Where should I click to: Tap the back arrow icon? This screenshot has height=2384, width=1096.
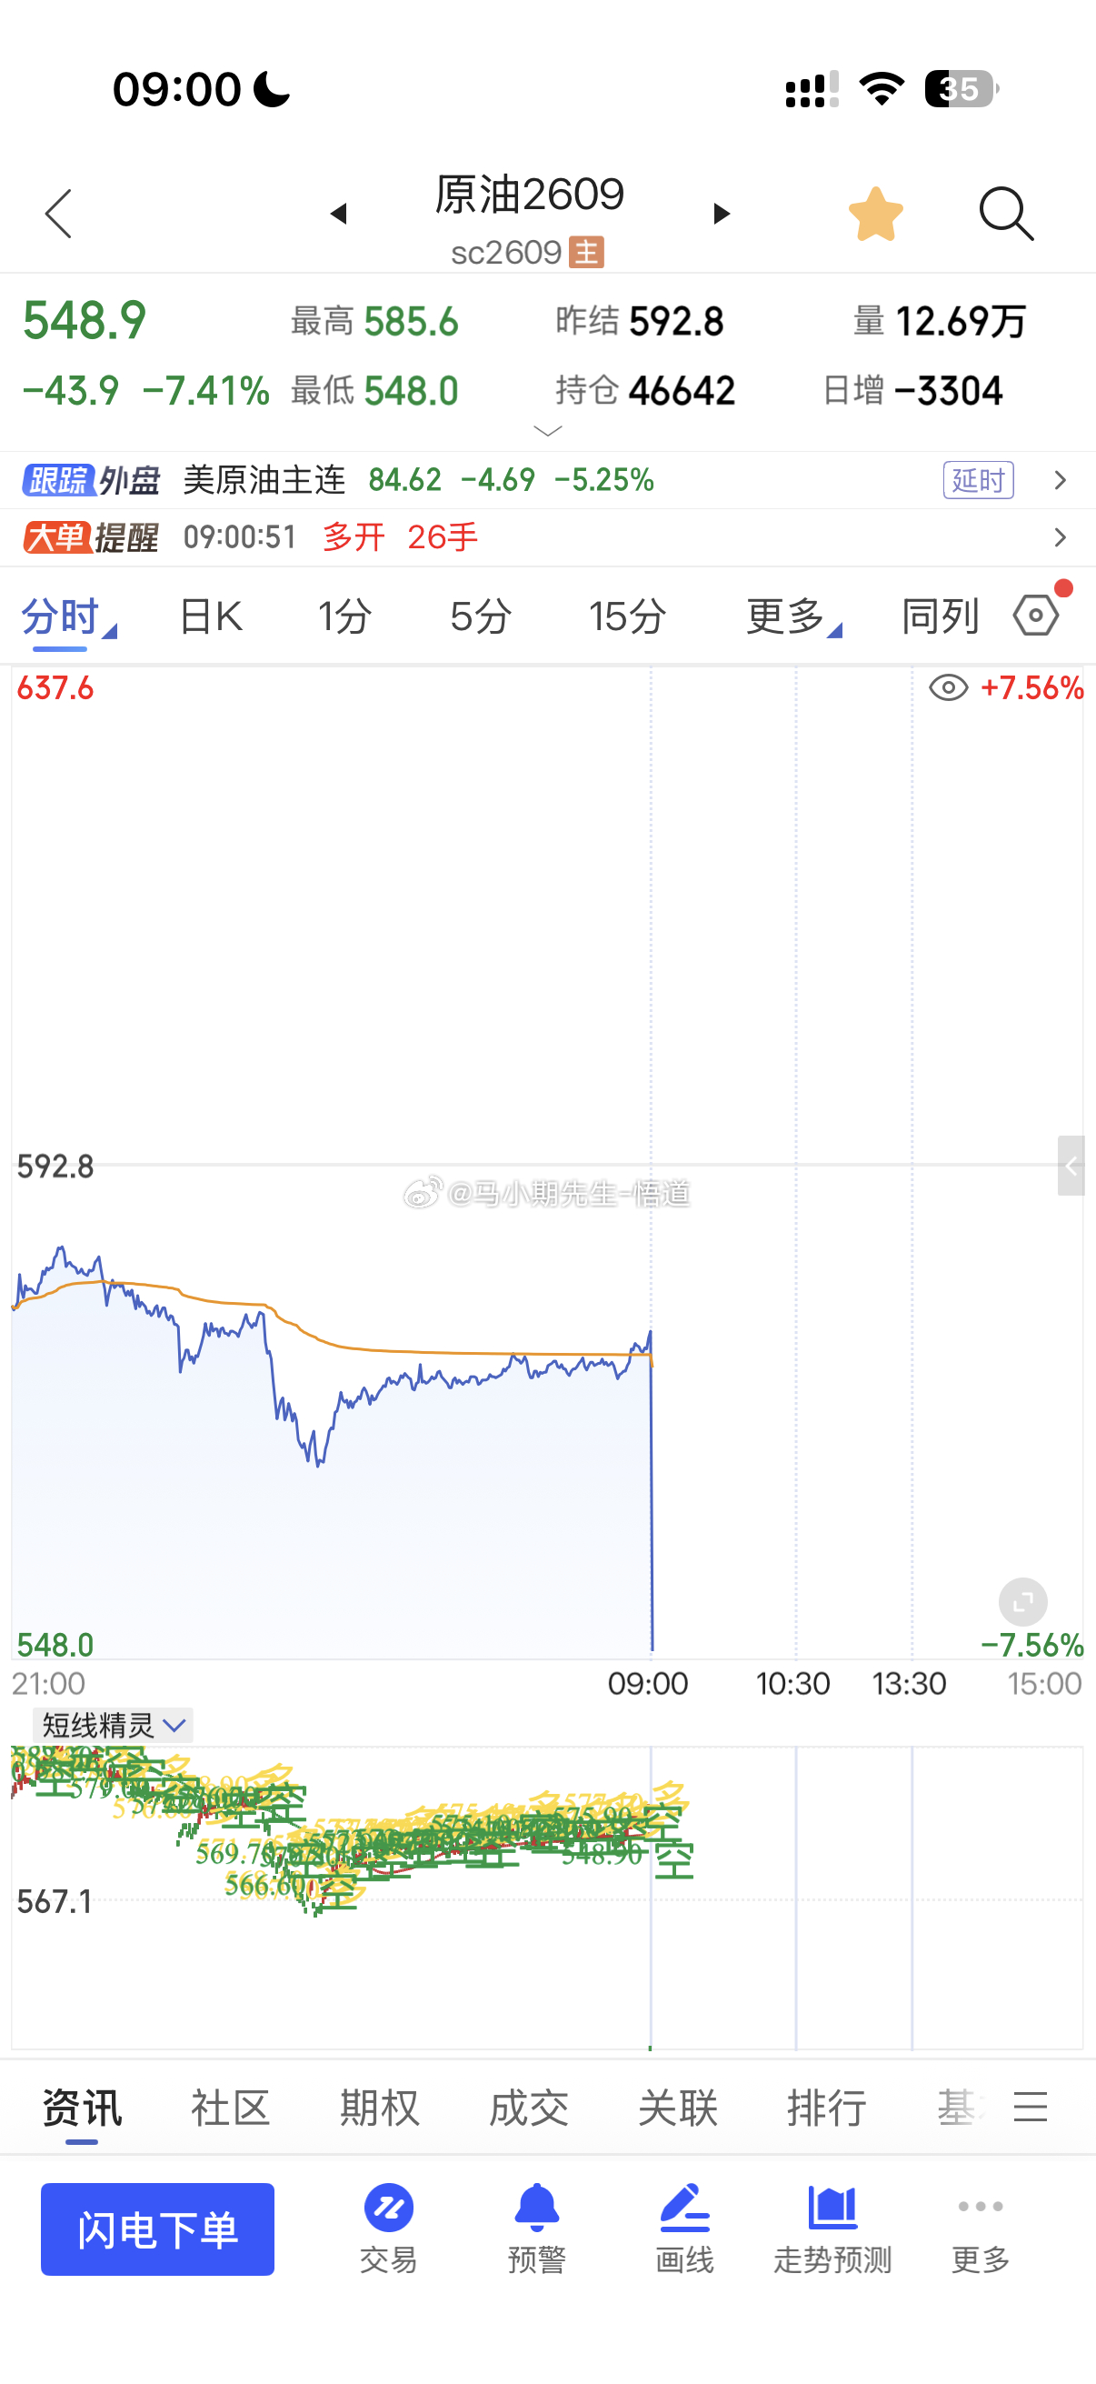click(x=58, y=214)
